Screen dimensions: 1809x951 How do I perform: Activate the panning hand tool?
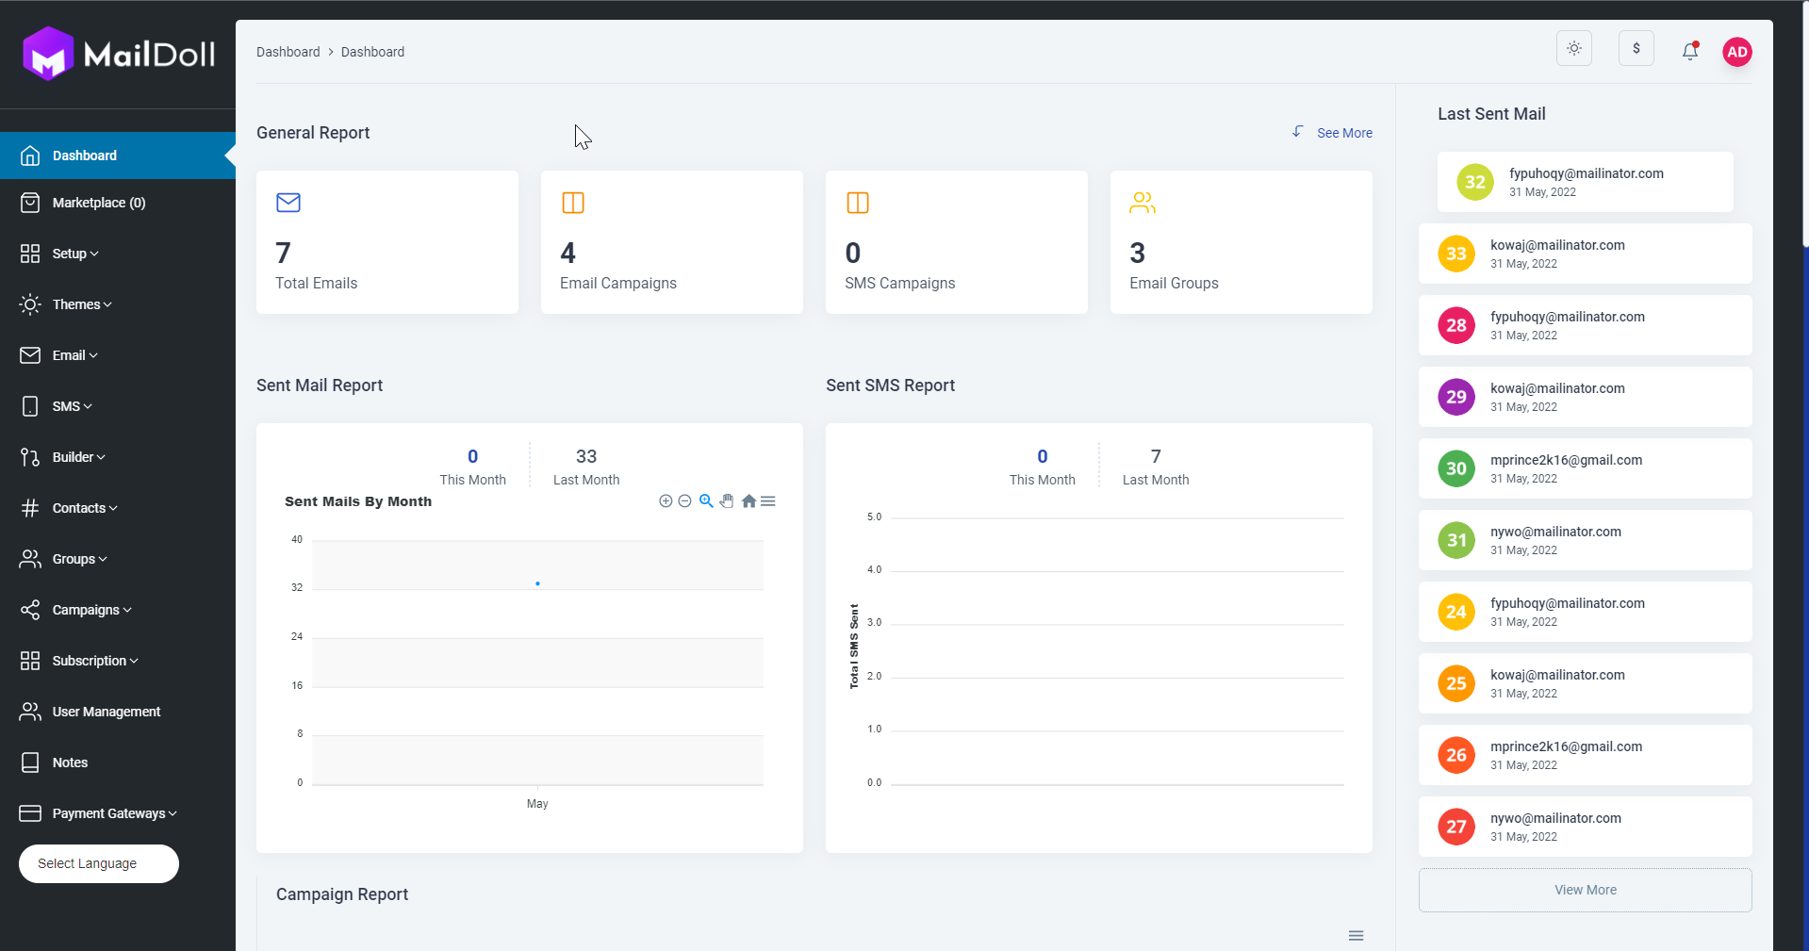pos(727,501)
